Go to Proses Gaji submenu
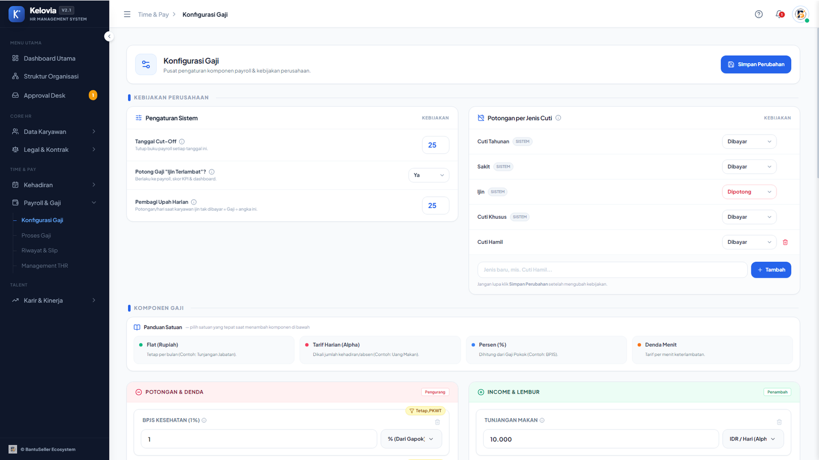 pyautogui.click(x=36, y=236)
